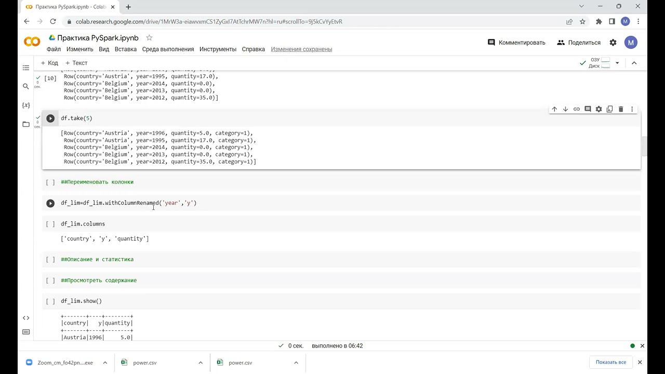The image size is (665, 374).
Task: Share this page icon in address bar
Action: tap(569, 21)
